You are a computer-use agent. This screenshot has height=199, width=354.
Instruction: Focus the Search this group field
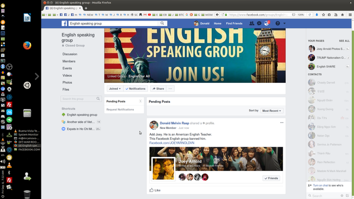[81, 98]
